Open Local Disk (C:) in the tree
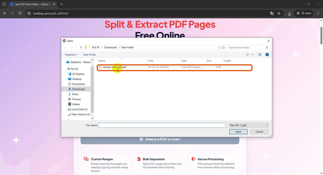The width and height of the screenshot is (323, 175). click(x=78, y=109)
